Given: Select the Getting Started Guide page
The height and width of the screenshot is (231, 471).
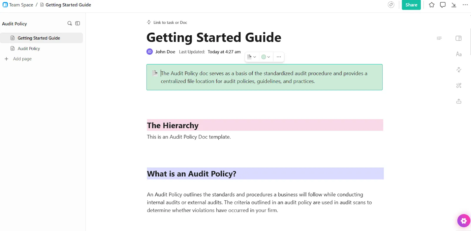Looking at the screenshot, I should 42,38.
